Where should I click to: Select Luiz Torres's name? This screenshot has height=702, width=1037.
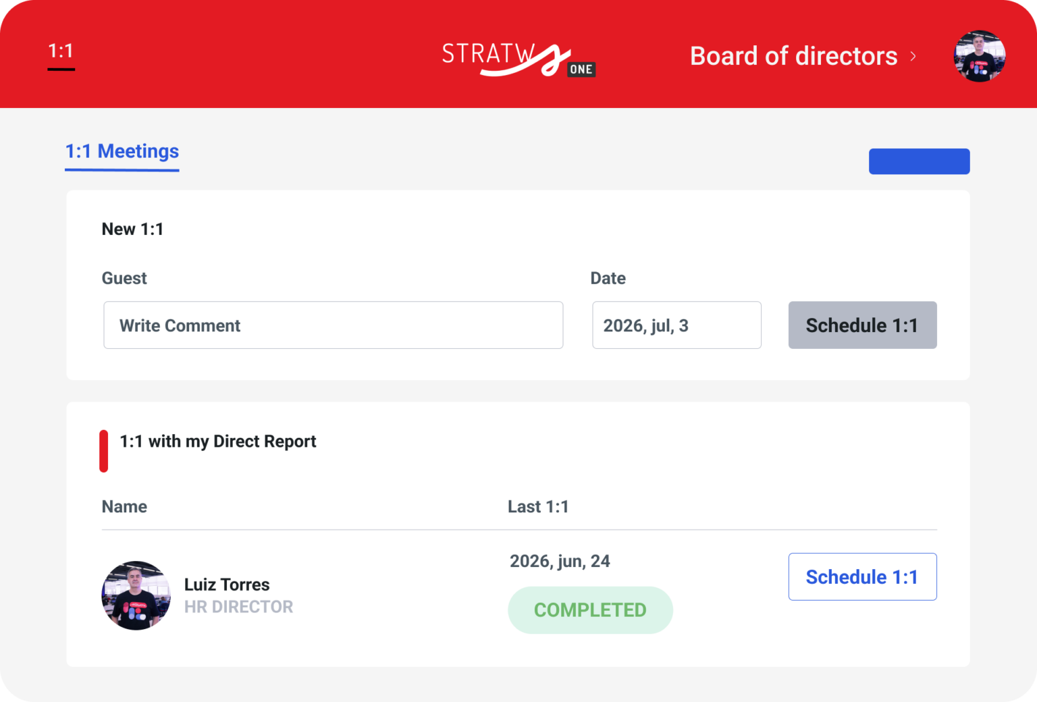[227, 585]
